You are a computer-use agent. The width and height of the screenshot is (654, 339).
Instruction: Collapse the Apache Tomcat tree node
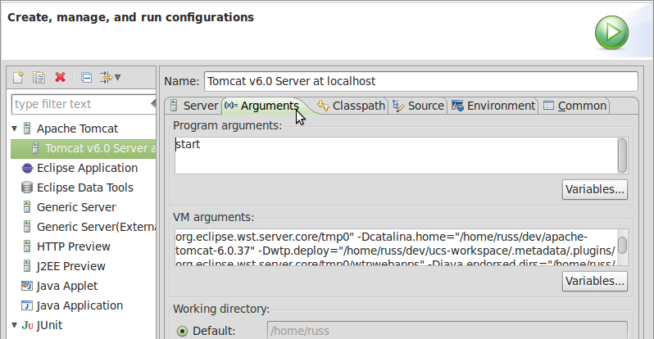[15, 129]
